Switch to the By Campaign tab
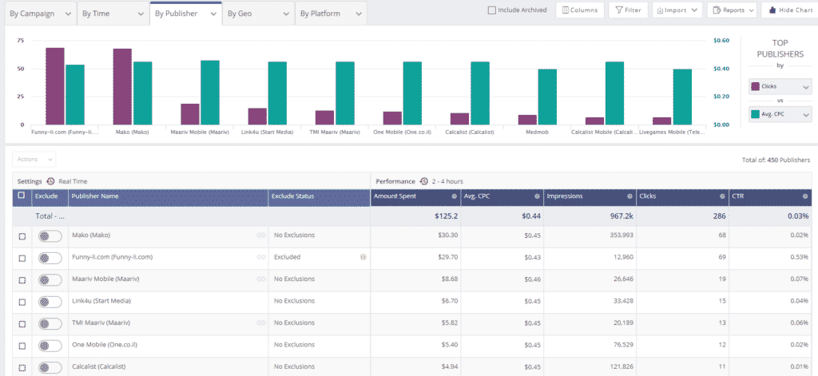Viewport: 818px width, 376px height. [x=41, y=14]
